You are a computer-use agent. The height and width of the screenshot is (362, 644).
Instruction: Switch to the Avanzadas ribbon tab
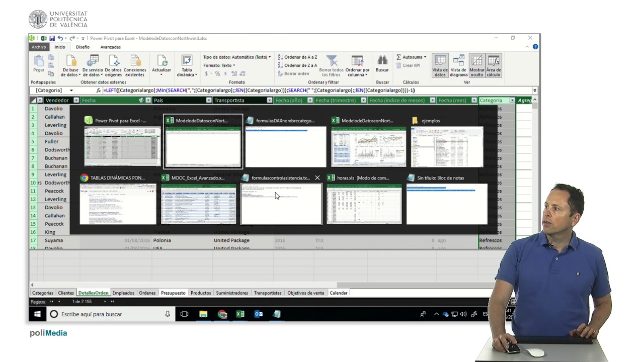point(110,47)
